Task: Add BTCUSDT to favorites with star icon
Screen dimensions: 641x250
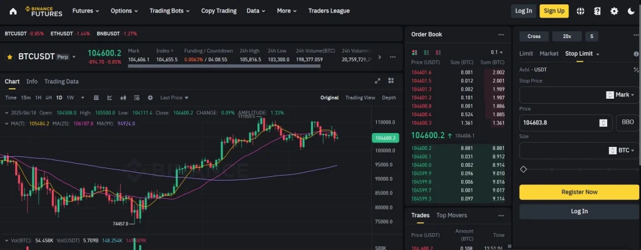Action: point(9,57)
